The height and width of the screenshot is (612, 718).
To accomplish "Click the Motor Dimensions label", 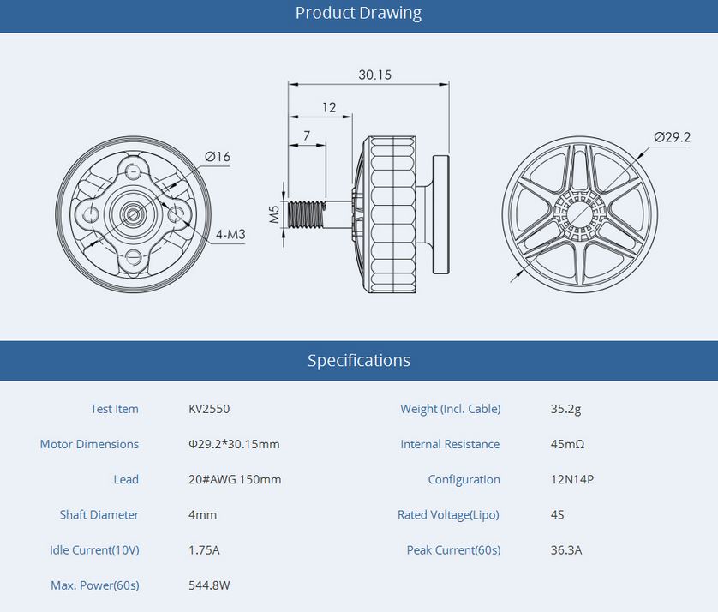I will 89,444.
